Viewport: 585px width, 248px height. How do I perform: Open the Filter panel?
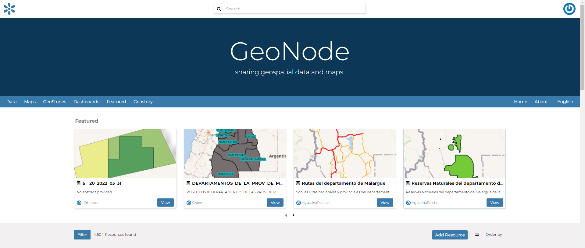[82, 235]
